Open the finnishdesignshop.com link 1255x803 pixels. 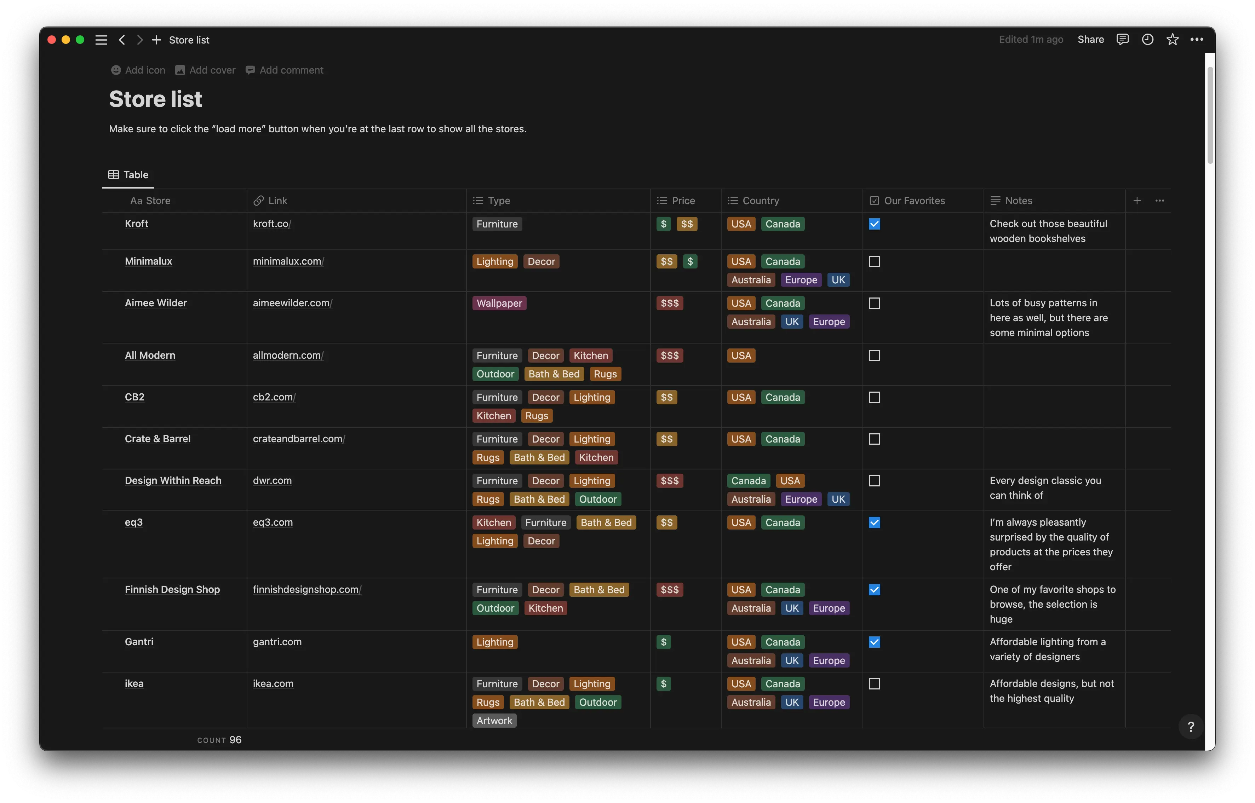tap(307, 589)
